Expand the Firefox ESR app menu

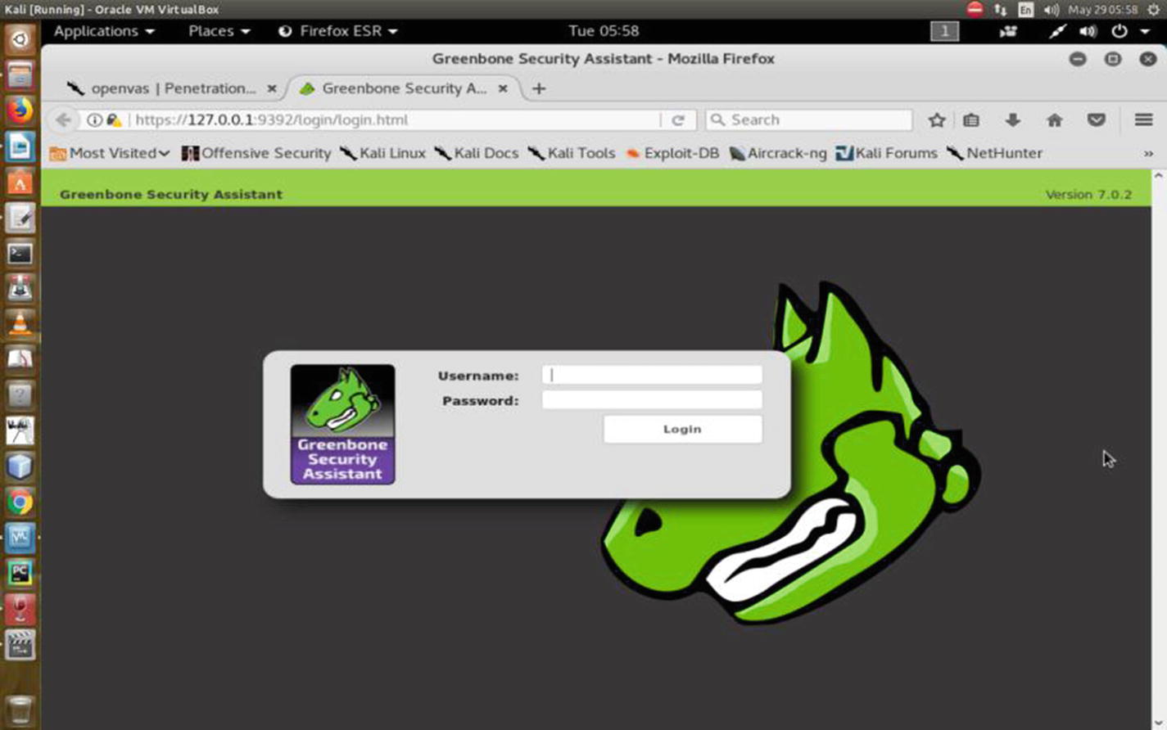pyautogui.click(x=338, y=31)
